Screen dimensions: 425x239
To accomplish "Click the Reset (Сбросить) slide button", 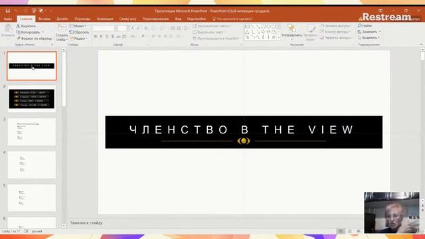I will point(79,33).
